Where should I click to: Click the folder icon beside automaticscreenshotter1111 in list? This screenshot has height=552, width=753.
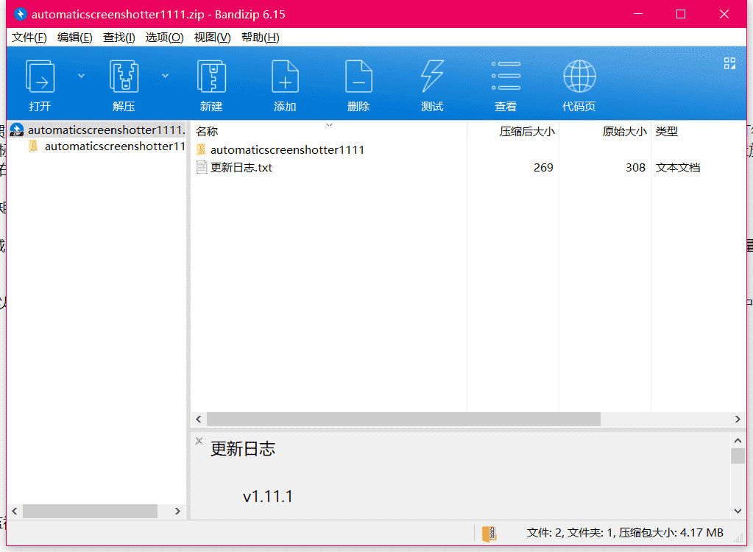(x=201, y=149)
